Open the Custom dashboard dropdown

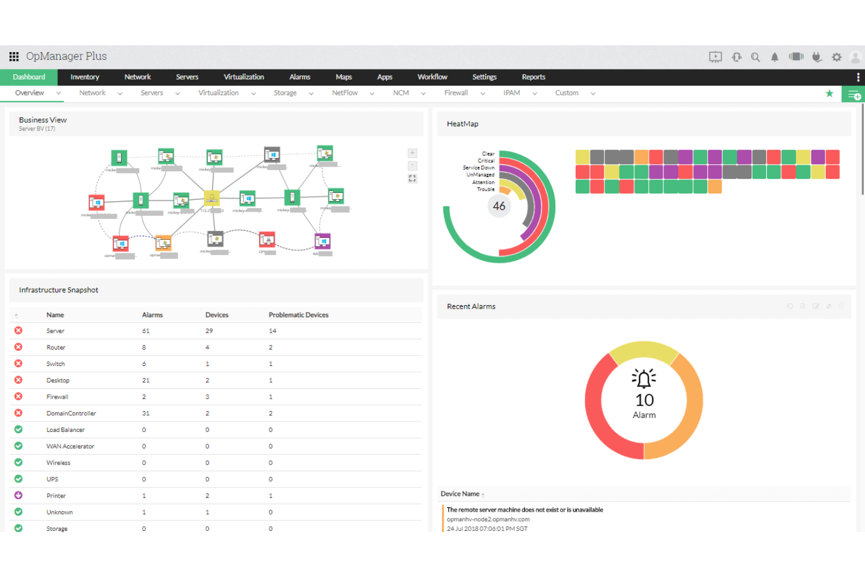point(593,93)
